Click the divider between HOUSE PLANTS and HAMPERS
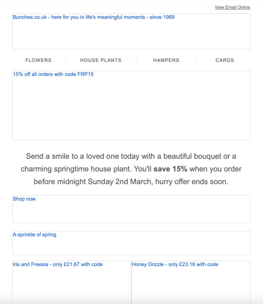Screen dimensions: 263x304 [136, 60]
